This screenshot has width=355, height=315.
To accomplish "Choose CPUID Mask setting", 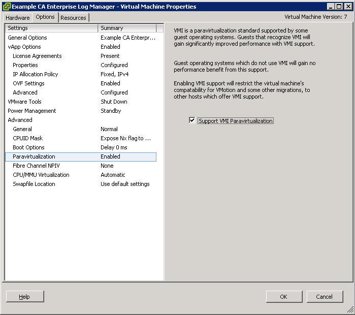I will point(28,138).
